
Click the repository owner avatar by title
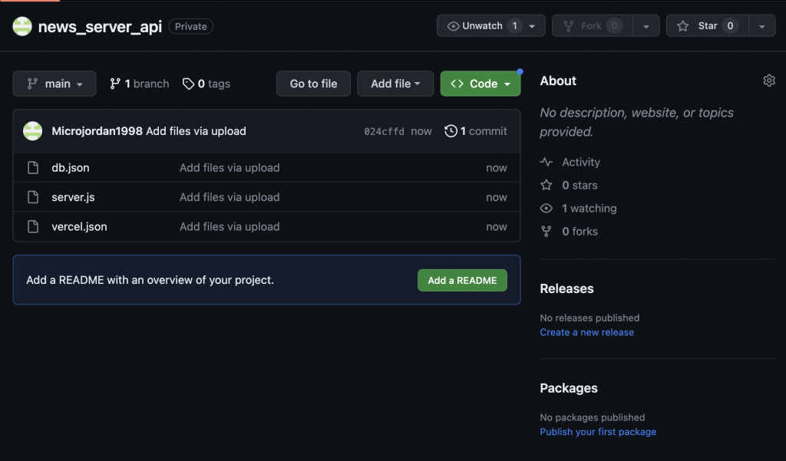pos(22,26)
